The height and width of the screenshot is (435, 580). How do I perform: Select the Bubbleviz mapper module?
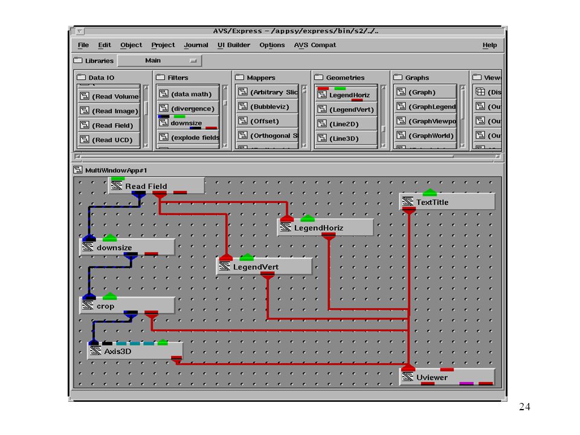267,106
